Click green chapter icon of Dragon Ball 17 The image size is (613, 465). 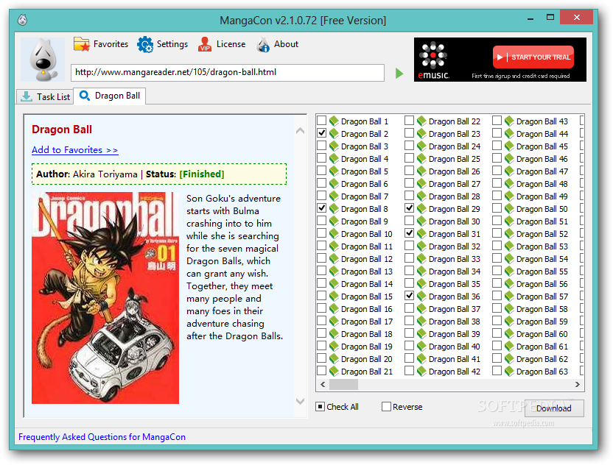(x=334, y=322)
